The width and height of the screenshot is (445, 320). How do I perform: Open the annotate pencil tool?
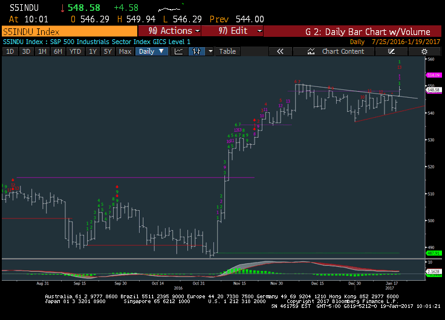[391, 51]
